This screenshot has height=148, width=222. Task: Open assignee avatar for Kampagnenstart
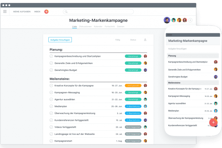146,141
